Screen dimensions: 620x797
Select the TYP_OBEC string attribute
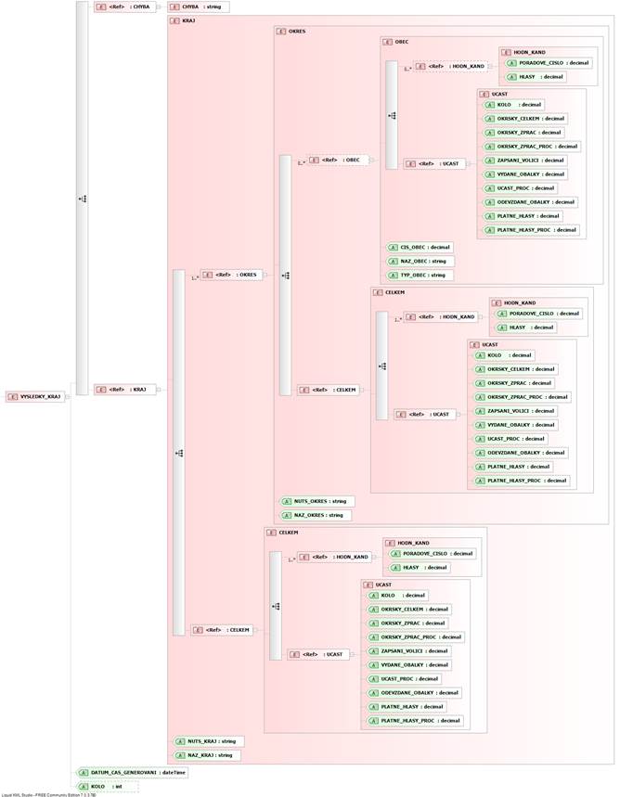point(422,276)
